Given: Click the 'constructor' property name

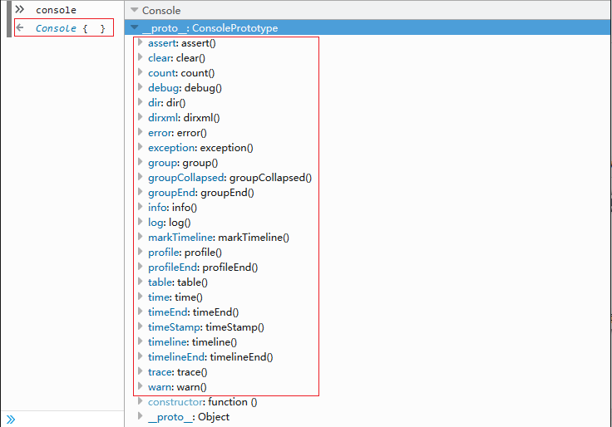Looking at the screenshot, I should click(x=175, y=401).
